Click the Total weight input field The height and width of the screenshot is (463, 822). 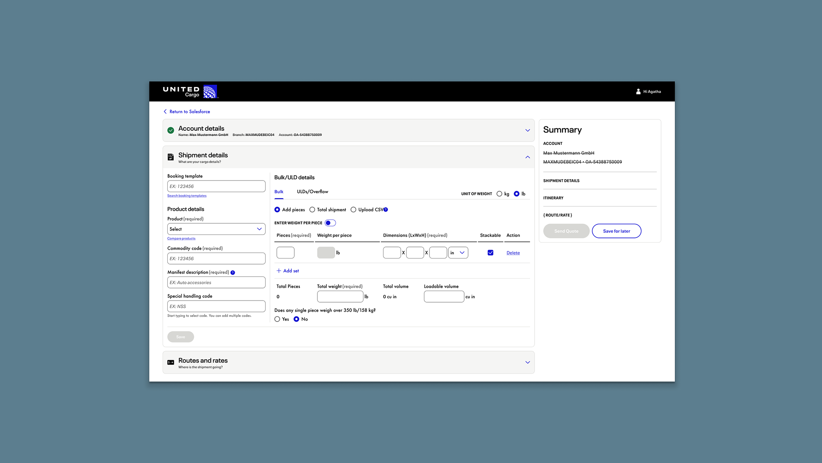(340, 297)
